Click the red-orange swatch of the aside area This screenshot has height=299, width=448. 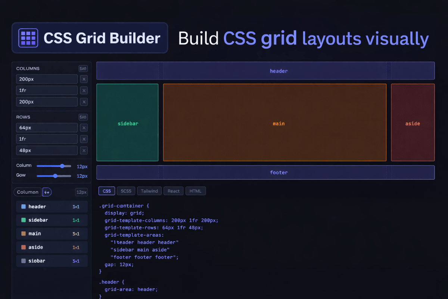[x=24, y=247]
